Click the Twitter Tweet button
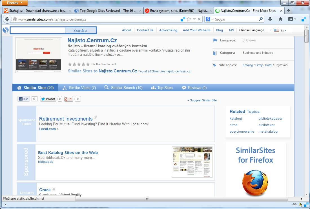The height and width of the screenshot is (209, 310). tap(48, 99)
